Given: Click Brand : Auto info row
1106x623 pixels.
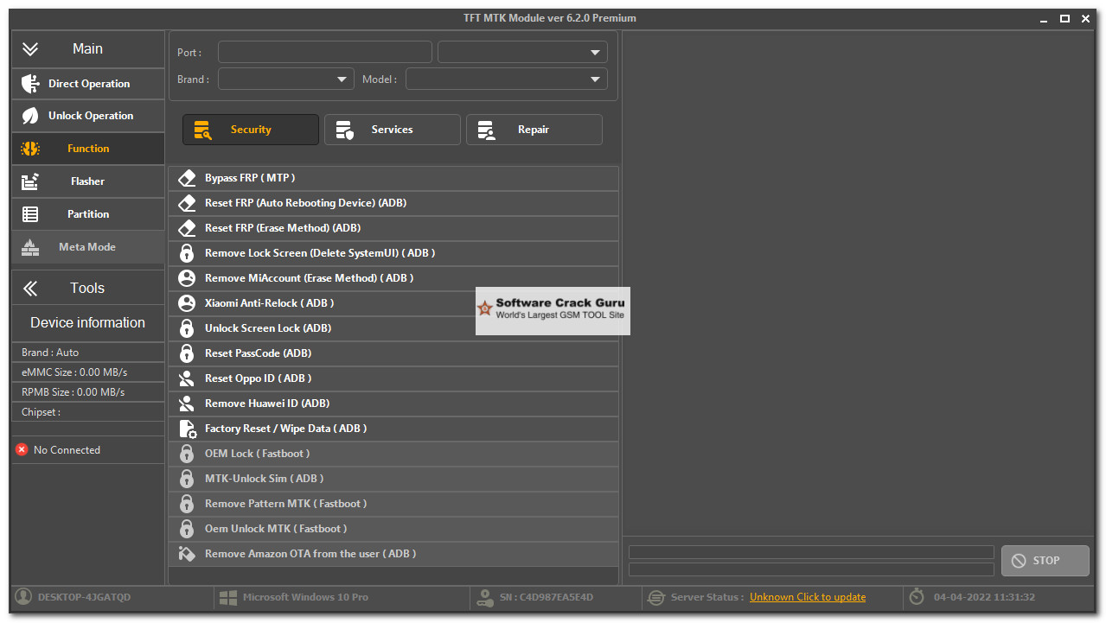Looking at the screenshot, I should click(x=87, y=353).
